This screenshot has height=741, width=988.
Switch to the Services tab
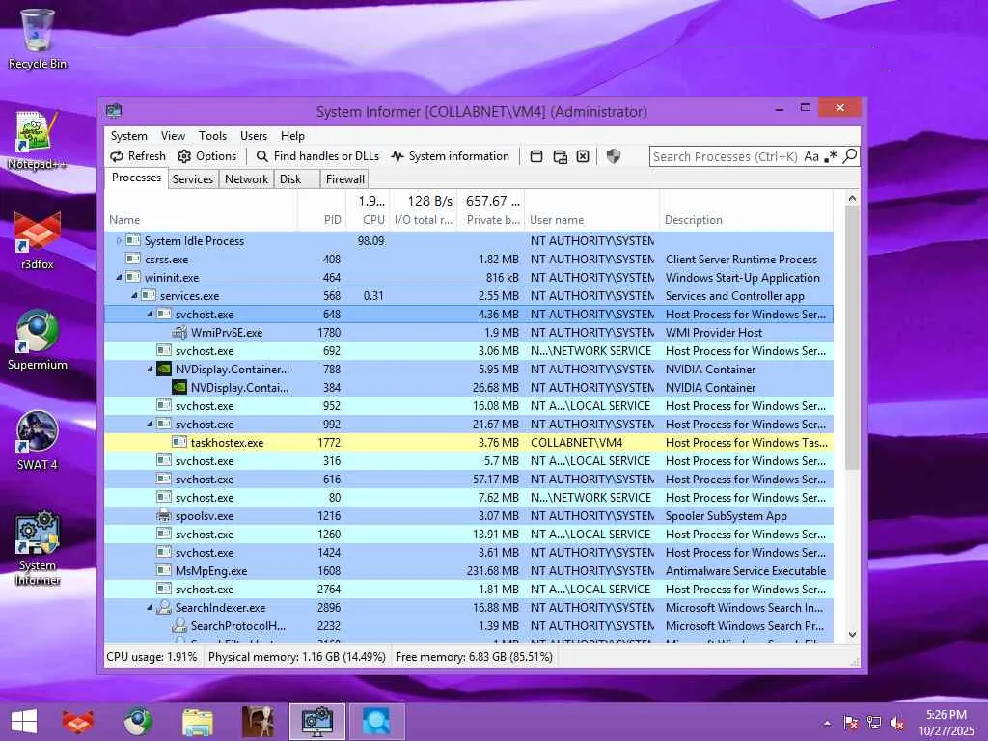193,178
